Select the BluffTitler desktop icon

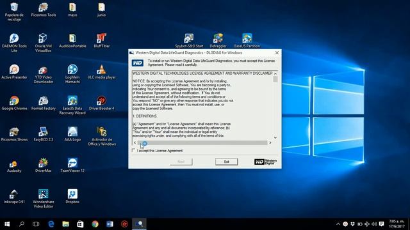[x=101, y=41]
